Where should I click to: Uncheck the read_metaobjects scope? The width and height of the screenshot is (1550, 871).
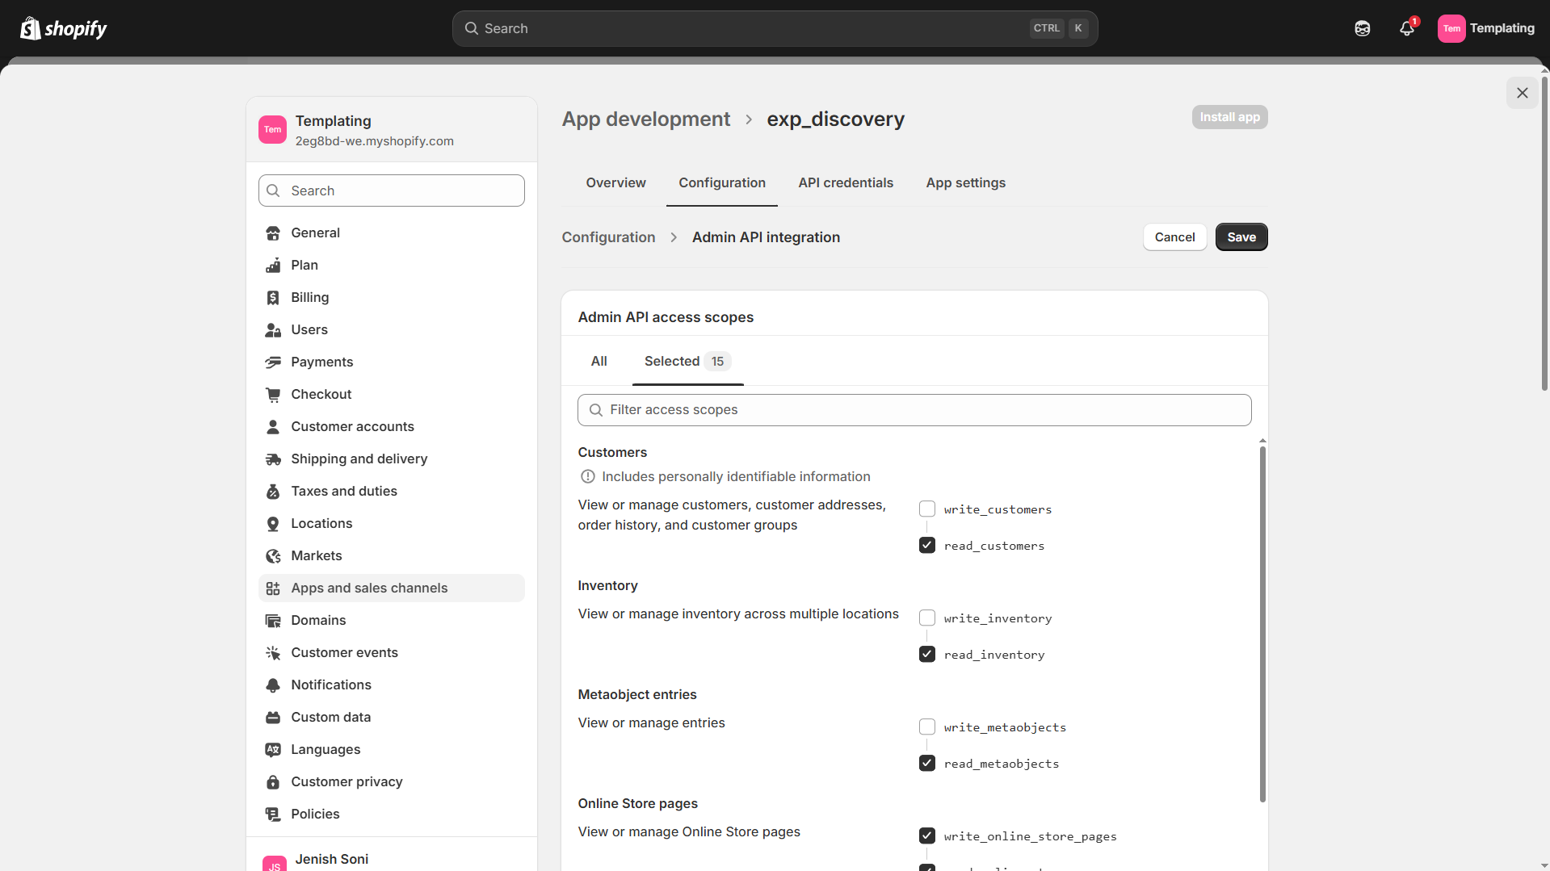927,764
